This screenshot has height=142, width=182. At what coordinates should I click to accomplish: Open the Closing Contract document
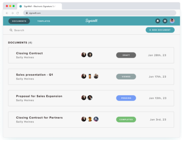29,53
